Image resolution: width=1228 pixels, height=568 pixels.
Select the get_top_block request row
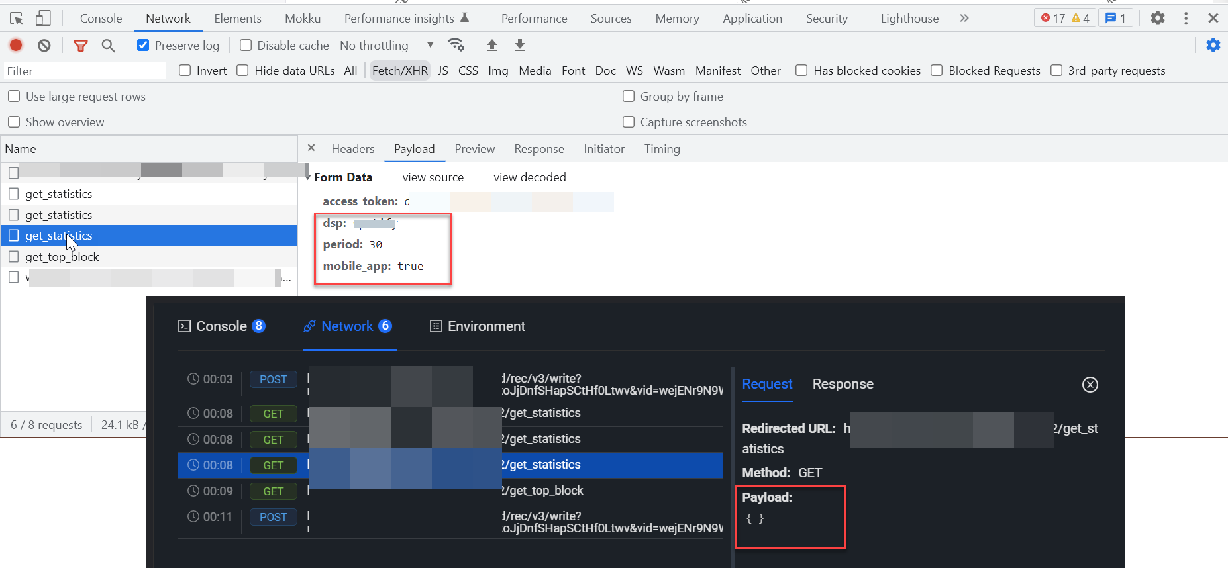tap(149, 257)
